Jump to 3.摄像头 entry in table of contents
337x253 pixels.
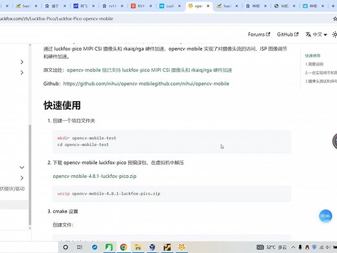(x=321, y=81)
